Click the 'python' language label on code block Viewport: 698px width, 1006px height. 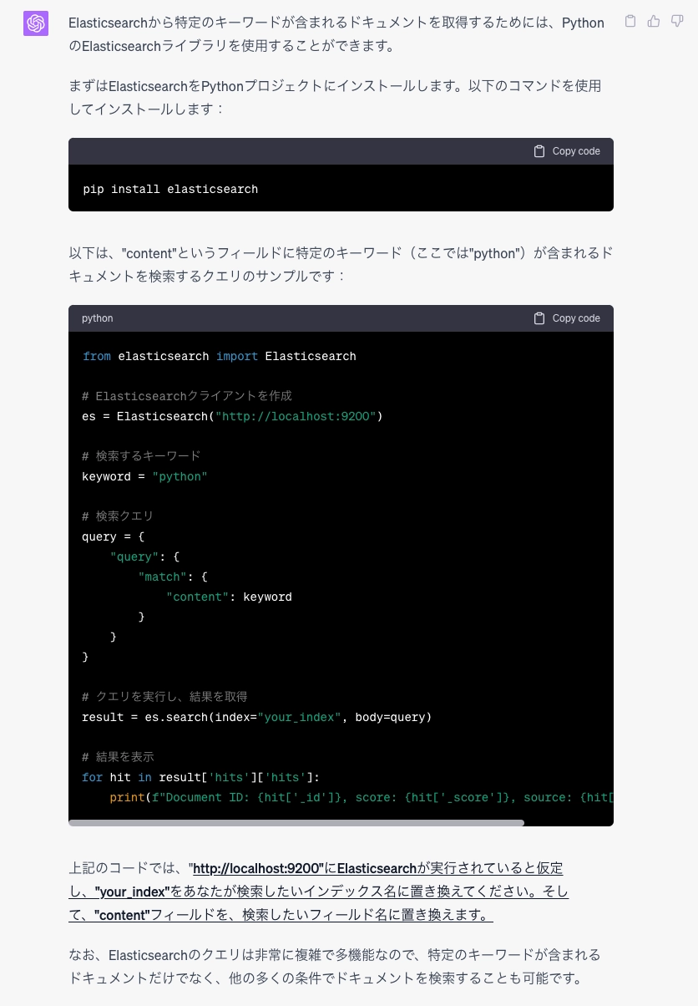[98, 318]
